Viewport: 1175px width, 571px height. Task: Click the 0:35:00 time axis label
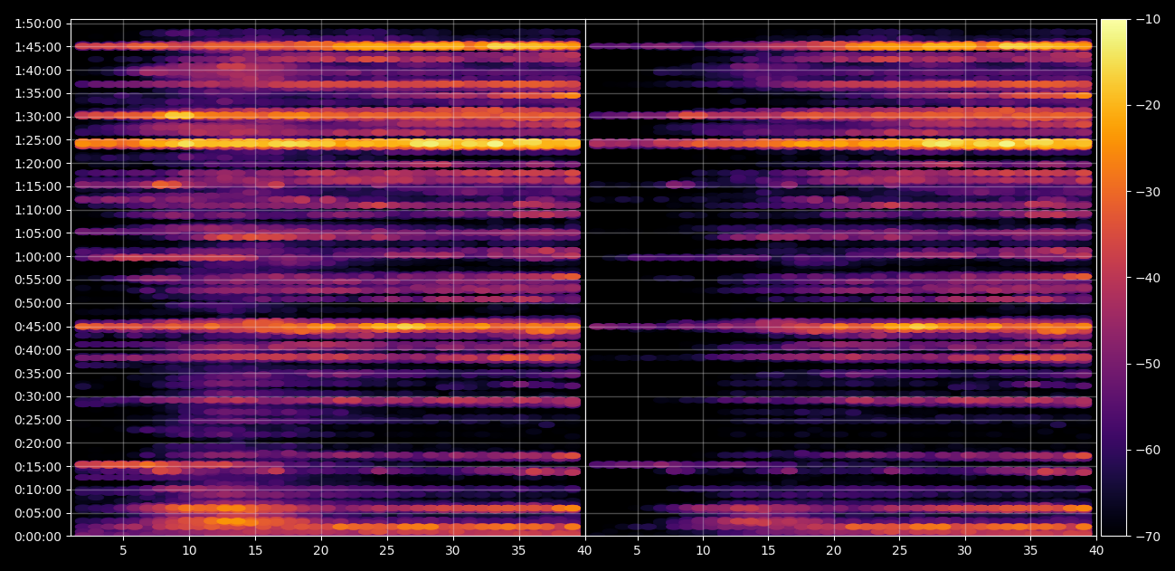pos(39,373)
